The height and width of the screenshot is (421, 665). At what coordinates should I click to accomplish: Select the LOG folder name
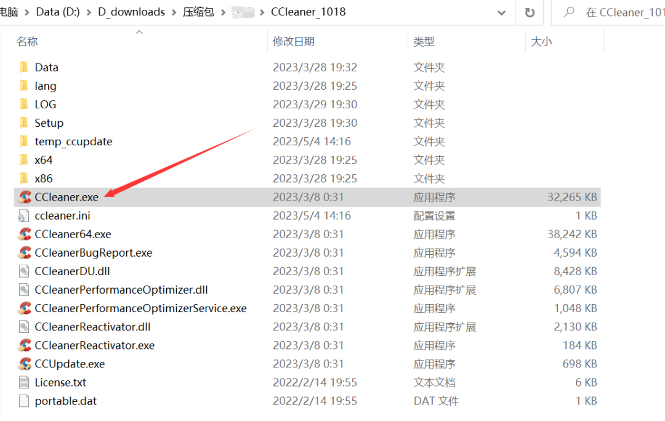point(46,104)
